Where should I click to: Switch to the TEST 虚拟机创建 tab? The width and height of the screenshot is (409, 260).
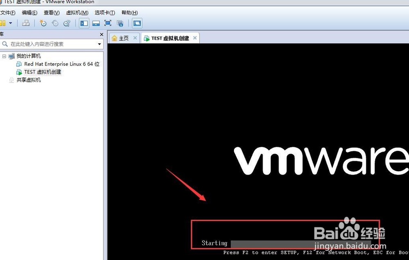tap(170, 38)
